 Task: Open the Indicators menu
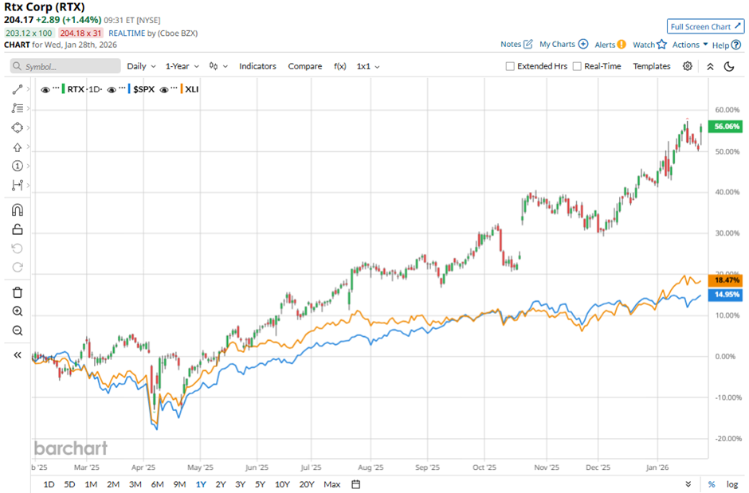click(x=257, y=66)
